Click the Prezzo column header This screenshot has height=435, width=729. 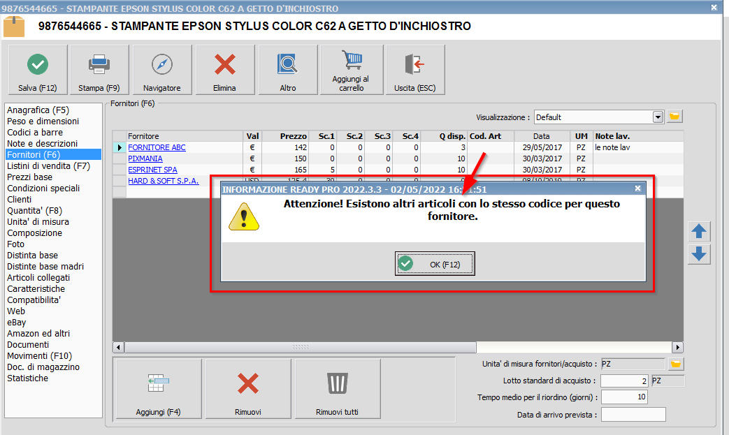pos(285,136)
